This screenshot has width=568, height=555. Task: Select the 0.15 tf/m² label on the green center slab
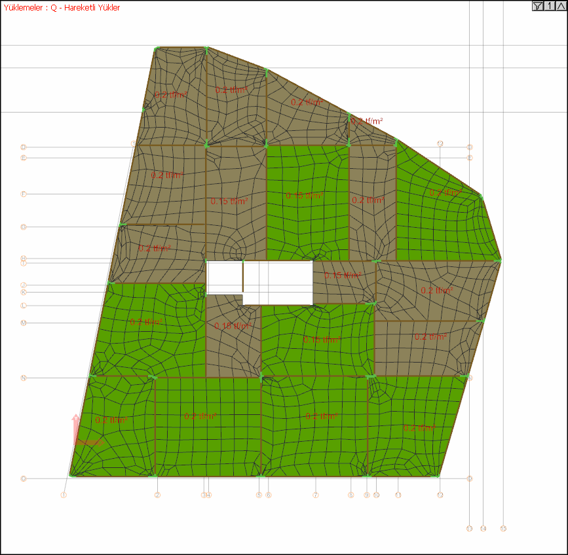(304, 196)
